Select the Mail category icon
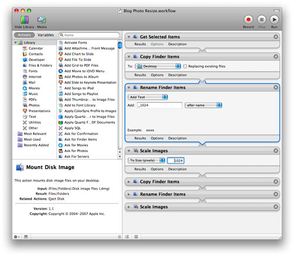 [x=25, y=82]
